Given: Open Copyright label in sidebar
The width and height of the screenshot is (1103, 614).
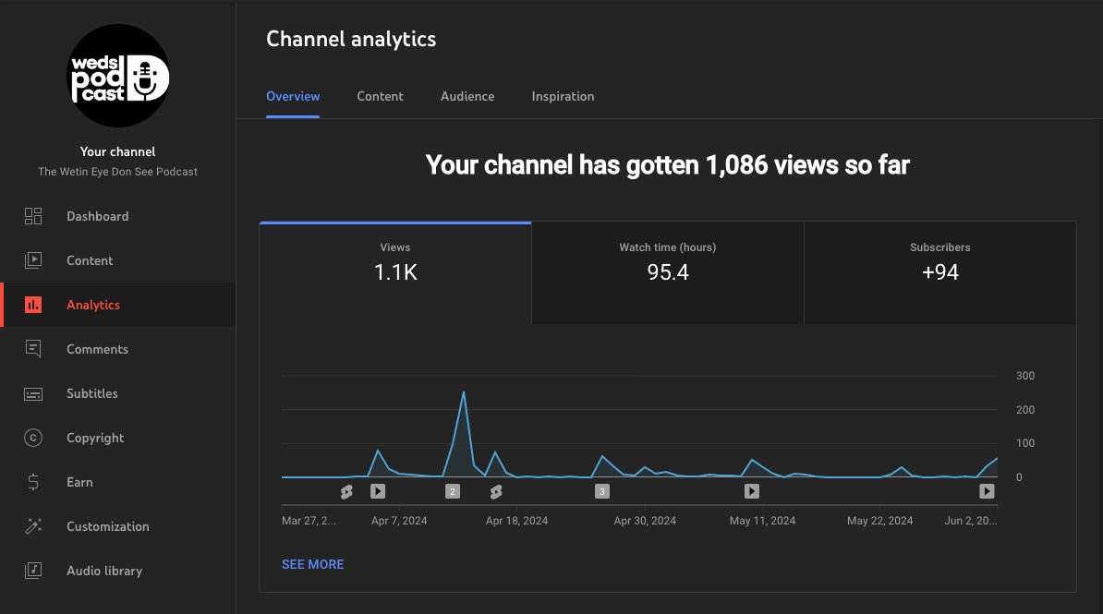Looking at the screenshot, I should [95, 438].
